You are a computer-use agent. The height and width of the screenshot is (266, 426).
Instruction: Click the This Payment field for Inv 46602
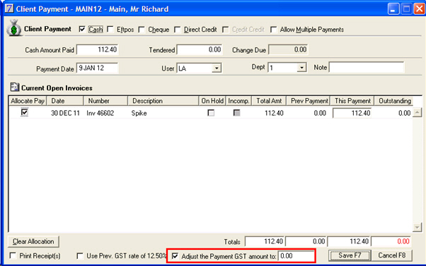point(352,113)
